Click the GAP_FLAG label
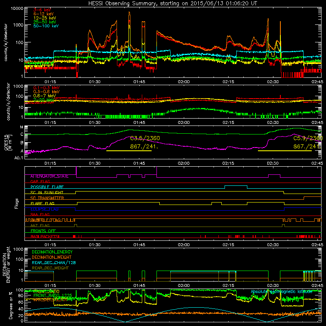 tap(40, 181)
